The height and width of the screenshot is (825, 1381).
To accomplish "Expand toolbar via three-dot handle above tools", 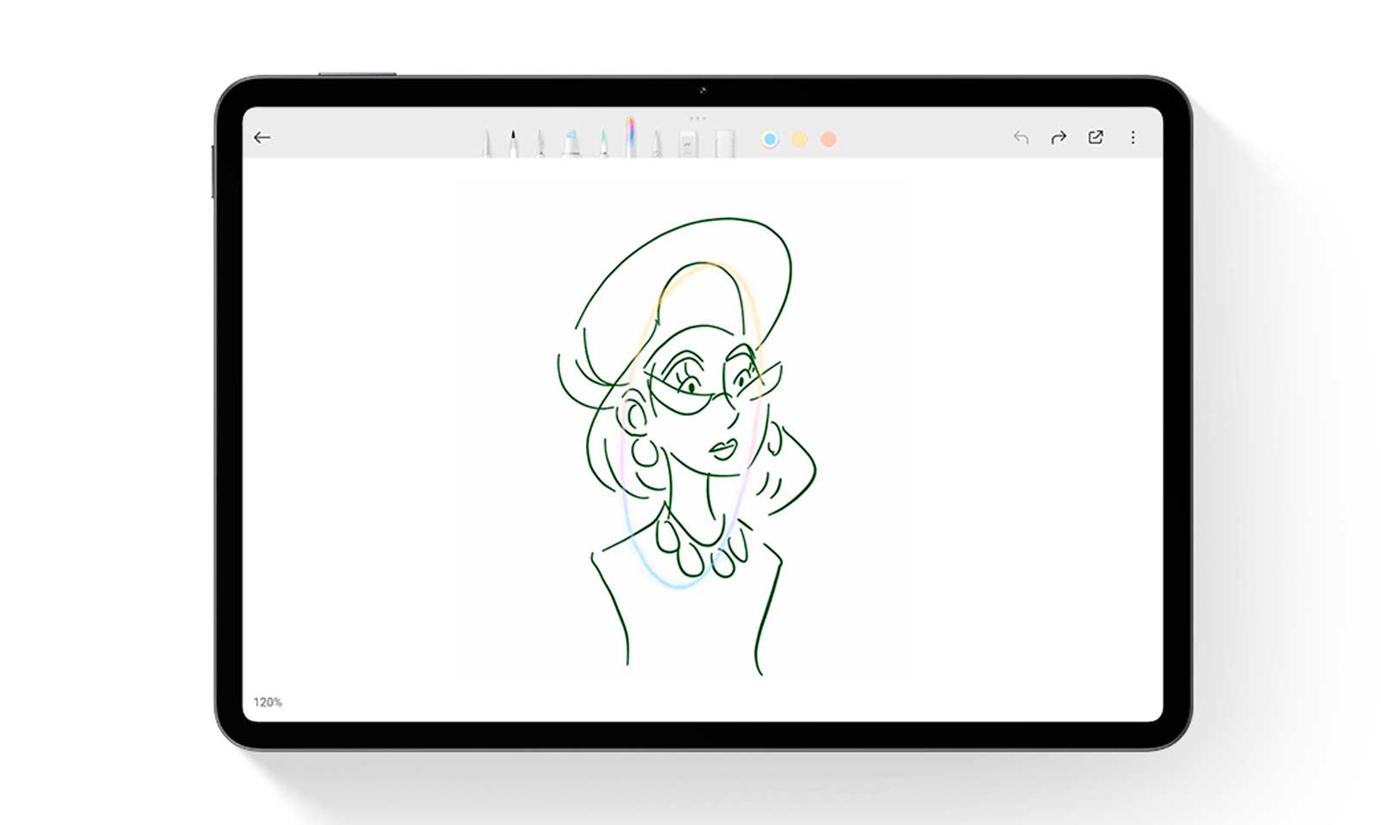I will tap(697, 118).
